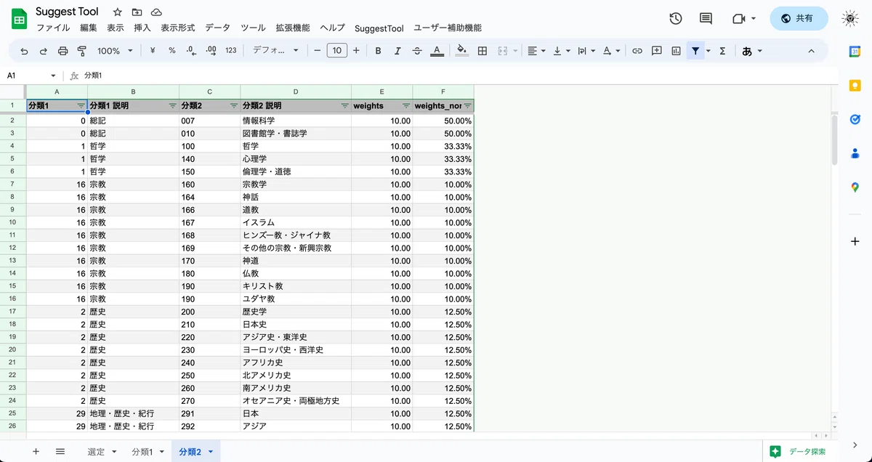Click the font size input field
Screen dimensions: 872x462
tap(337, 51)
